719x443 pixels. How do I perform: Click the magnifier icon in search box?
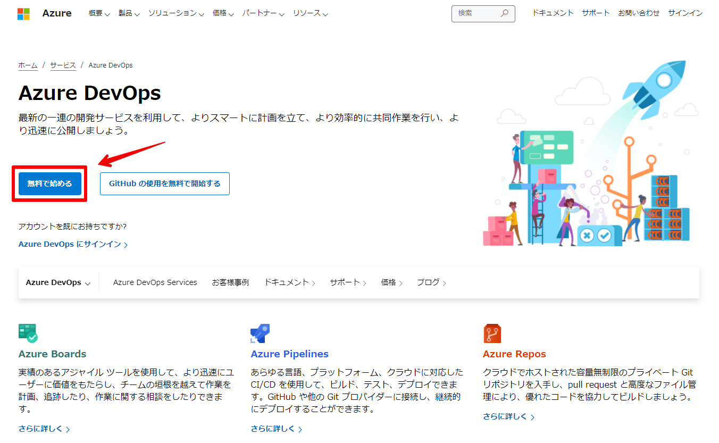point(505,13)
